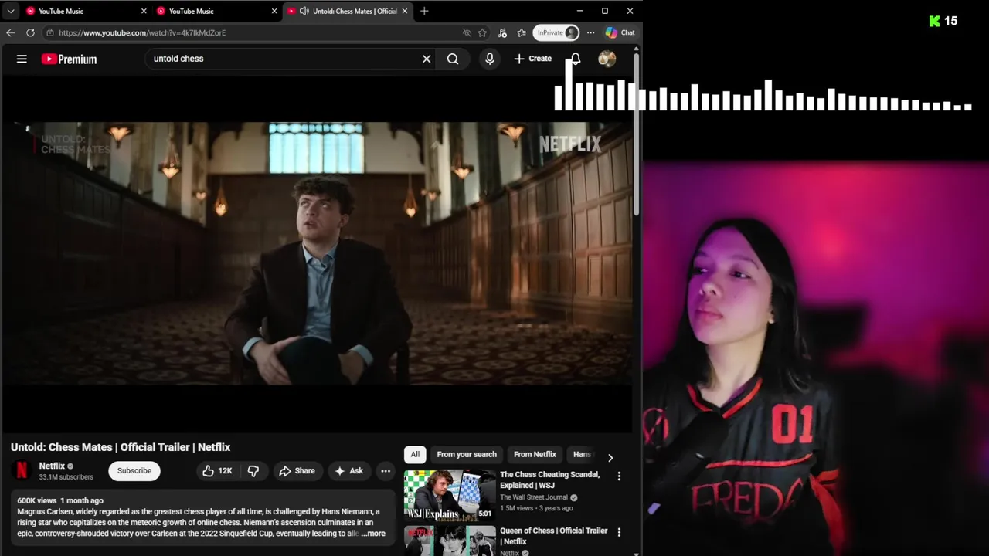989x556 pixels.
Task: Click the '600K views 1 month ago' text
Action: 60,500
